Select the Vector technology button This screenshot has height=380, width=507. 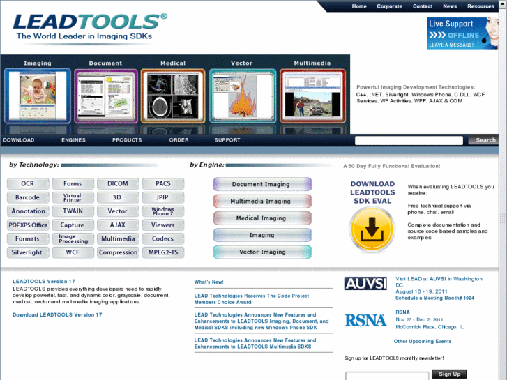tap(118, 211)
